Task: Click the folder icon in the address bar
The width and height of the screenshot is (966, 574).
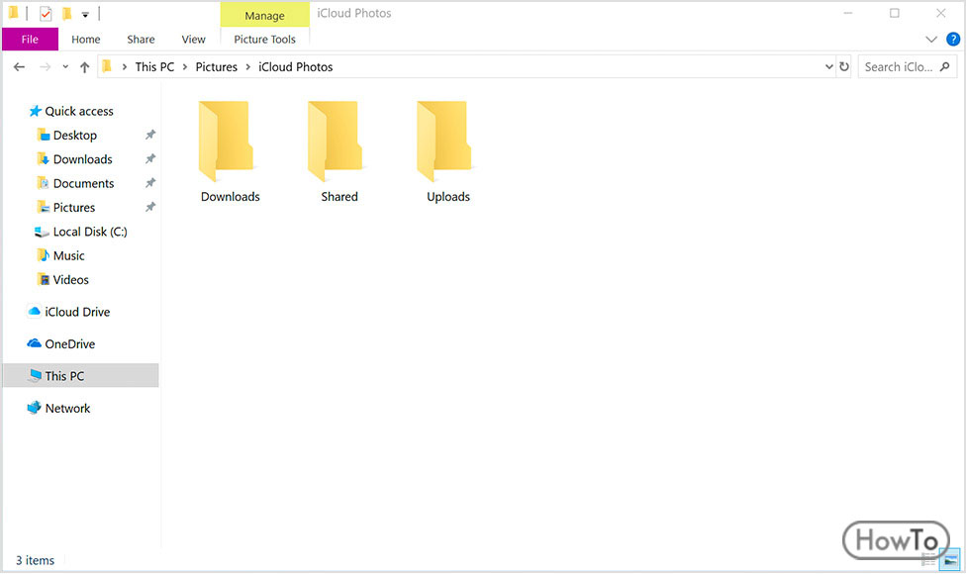Action: pyautogui.click(x=107, y=66)
